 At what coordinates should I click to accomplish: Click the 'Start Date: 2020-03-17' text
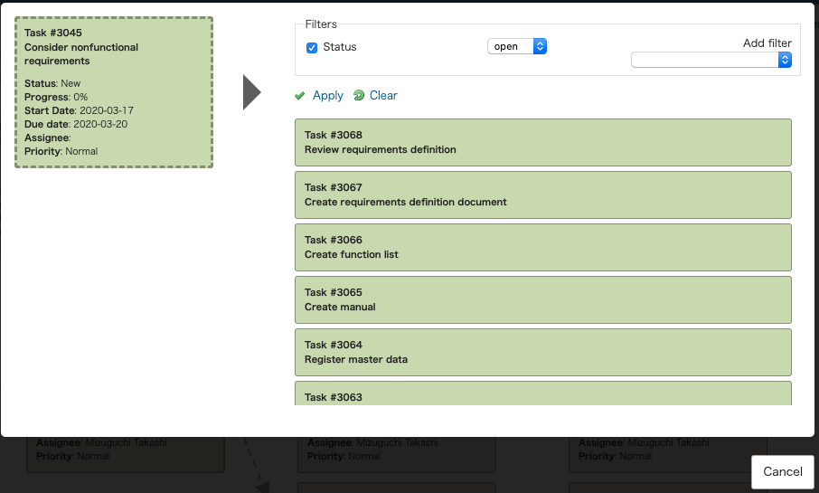click(x=79, y=110)
